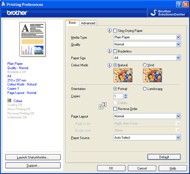
Task: Switch to the Basic tab
Action: click(72, 23)
